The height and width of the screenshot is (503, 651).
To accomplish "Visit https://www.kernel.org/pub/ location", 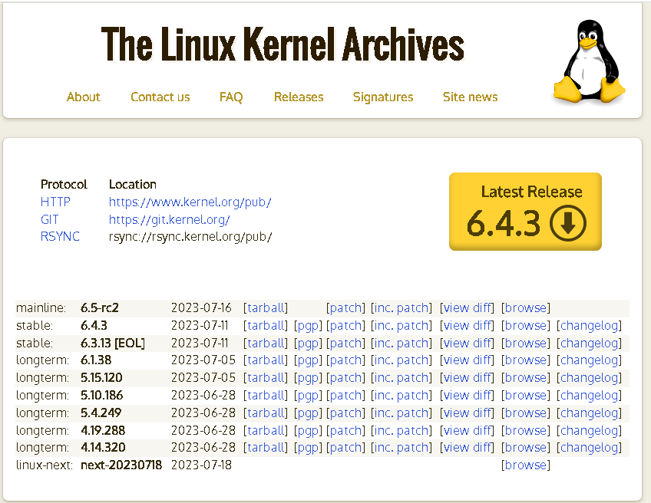I will [x=190, y=202].
